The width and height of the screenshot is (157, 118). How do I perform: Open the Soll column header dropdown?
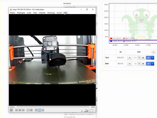tap(153, 52)
